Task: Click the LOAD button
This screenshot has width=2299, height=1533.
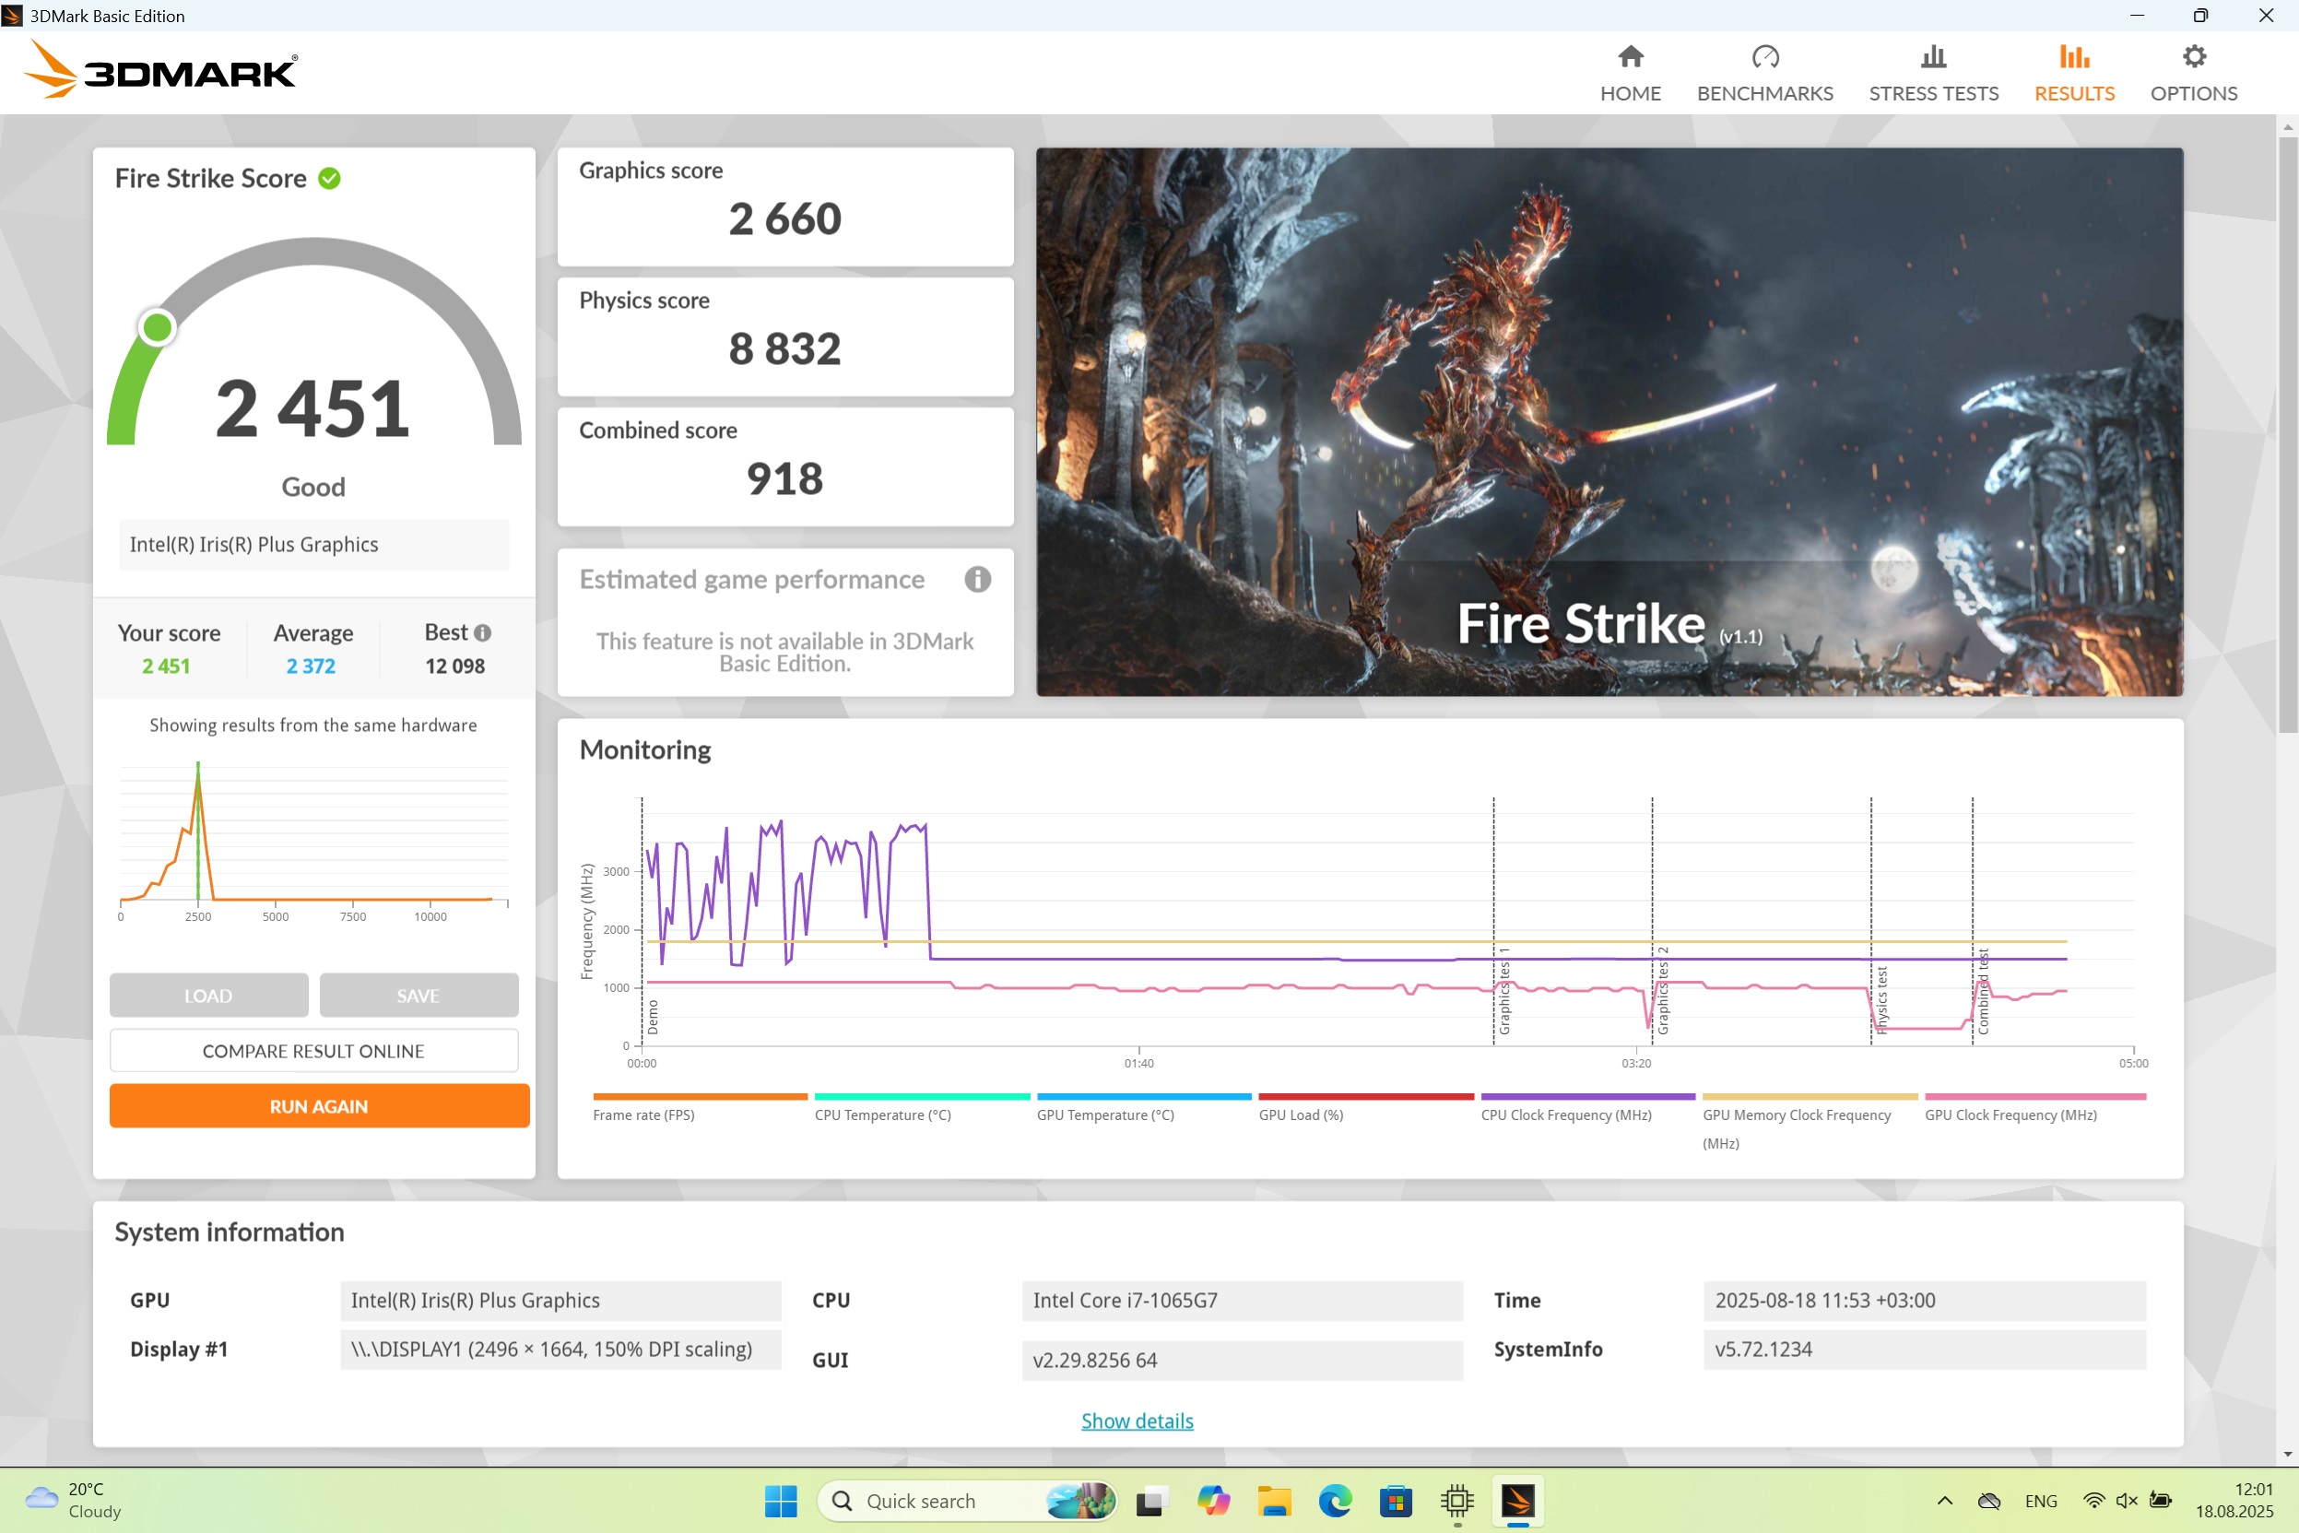Action: tap(208, 996)
